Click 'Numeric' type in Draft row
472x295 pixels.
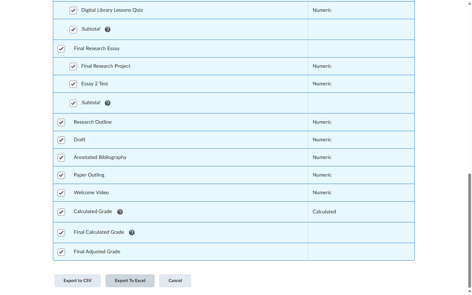click(x=322, y=140)
